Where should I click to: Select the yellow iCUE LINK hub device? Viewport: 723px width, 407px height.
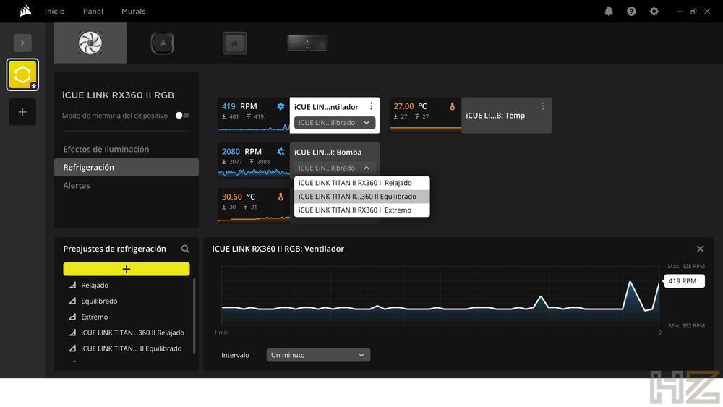(x=22, y=74)
